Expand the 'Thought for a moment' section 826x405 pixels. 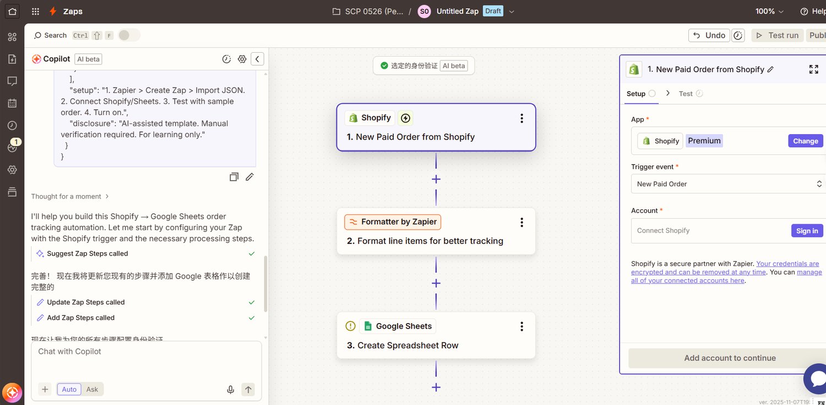(69, 196)
